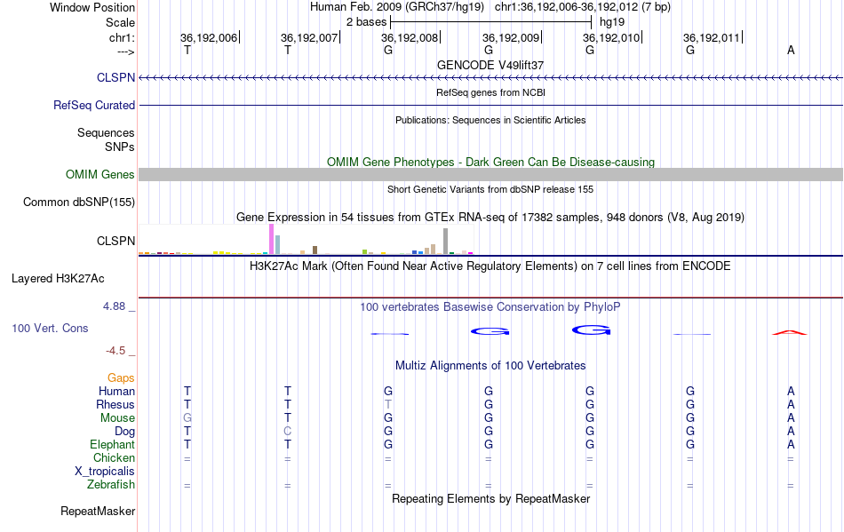Click the 36,192,006 position label
Image resolution: width=844 pixels, height=532 pixels.
click(x=208, y=37)
